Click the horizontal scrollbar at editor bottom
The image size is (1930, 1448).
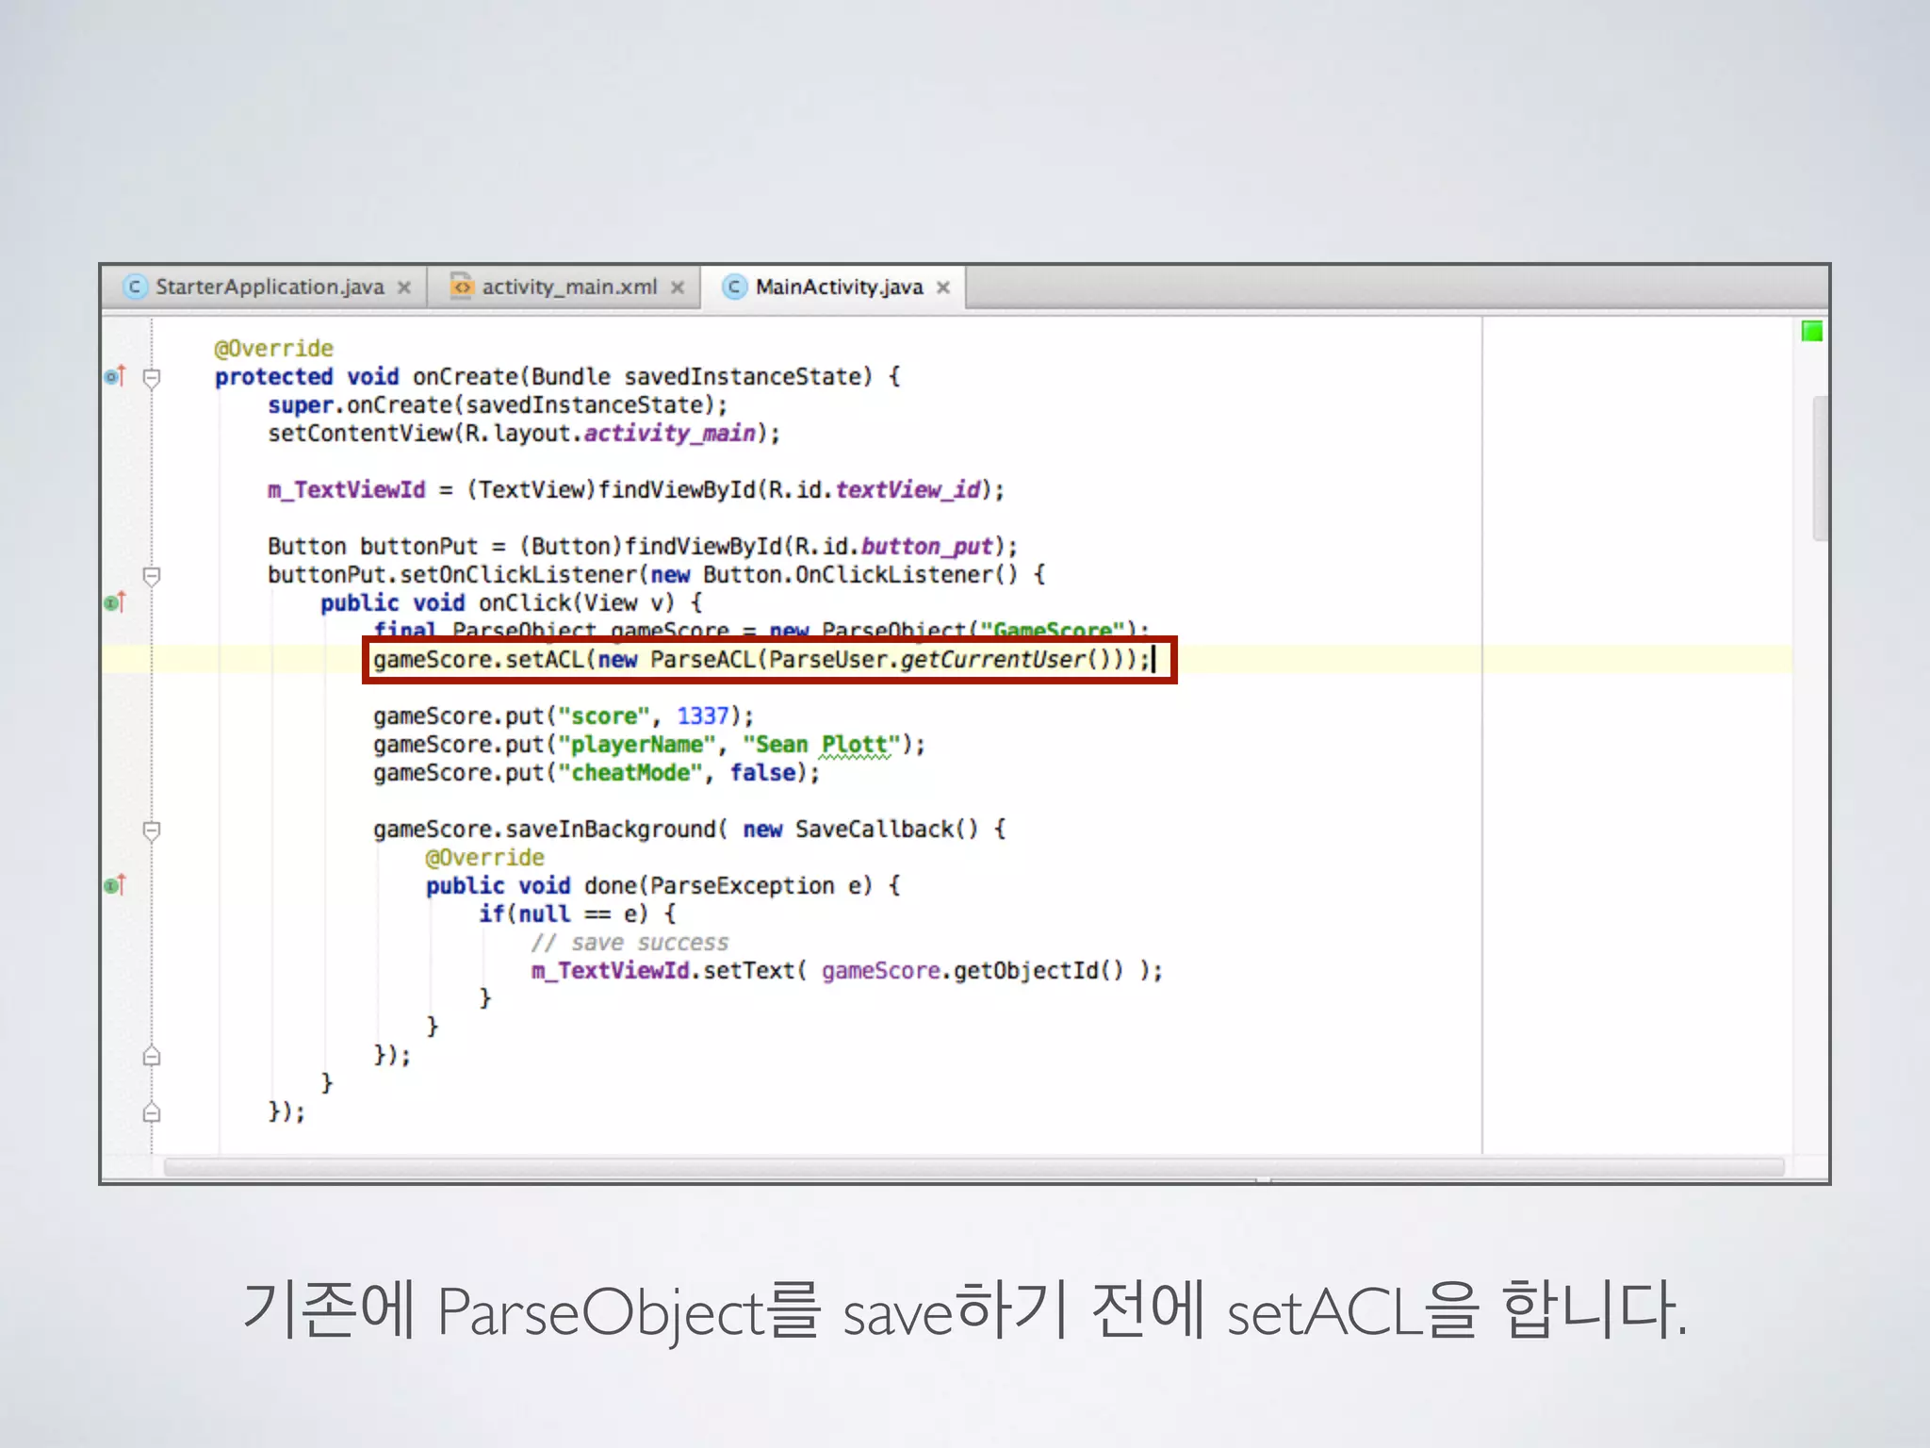coord(973,1167)
